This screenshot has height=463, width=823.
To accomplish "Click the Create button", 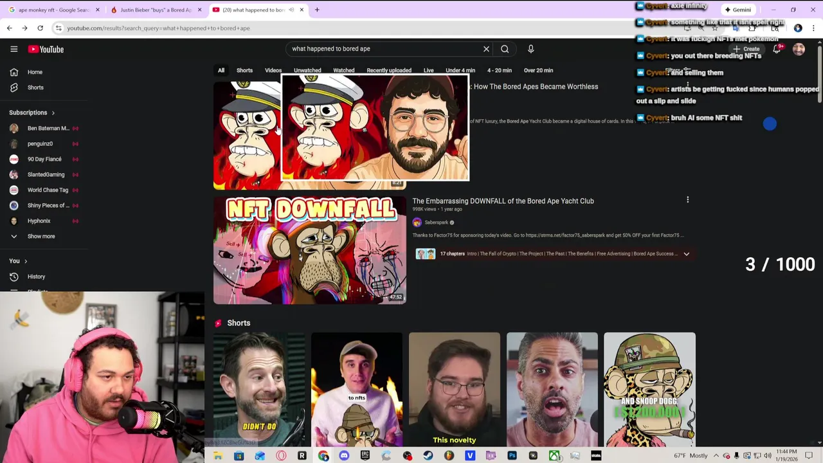I will pos(746,49).
